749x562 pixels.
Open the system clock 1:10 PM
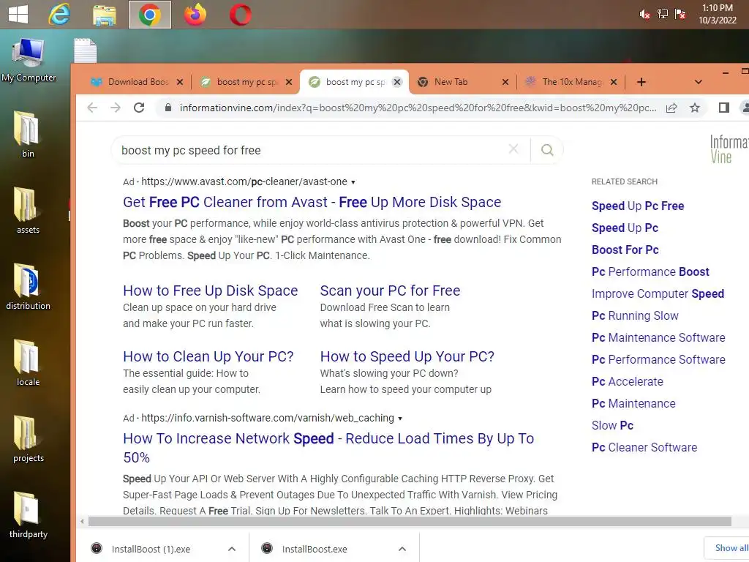(717, 14)
